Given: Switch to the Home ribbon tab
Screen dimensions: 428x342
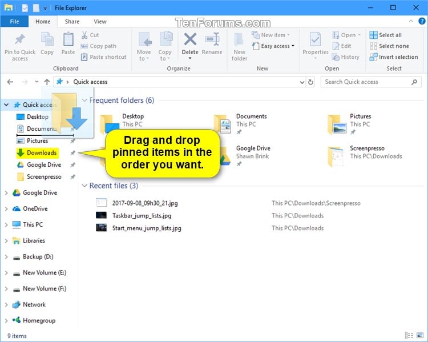Looking at the screenshot, I should tap(43, 22).
